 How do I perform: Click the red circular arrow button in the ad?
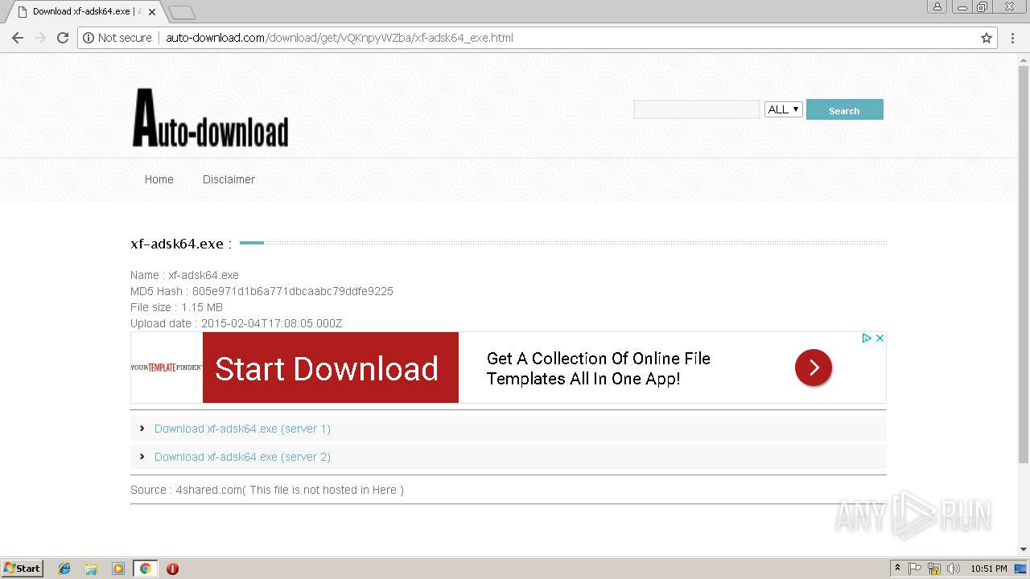(x=814, y=368)
